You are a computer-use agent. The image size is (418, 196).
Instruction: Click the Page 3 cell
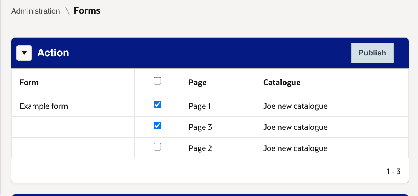200,127
